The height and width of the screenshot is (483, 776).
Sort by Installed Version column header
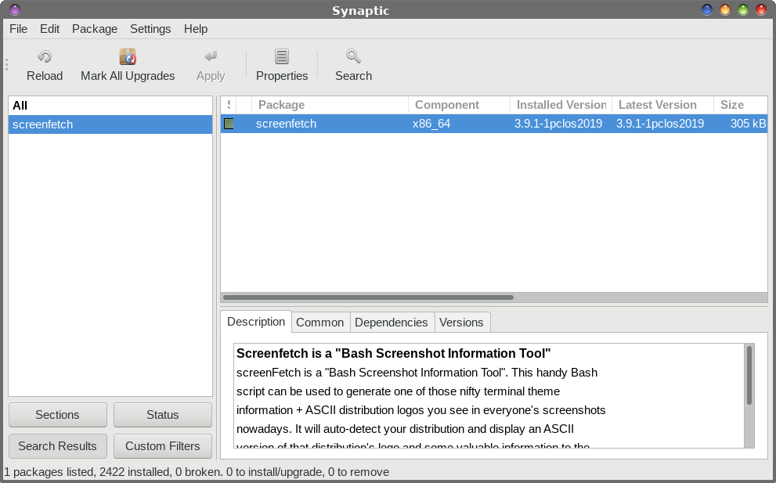click(x=561, y=105)
